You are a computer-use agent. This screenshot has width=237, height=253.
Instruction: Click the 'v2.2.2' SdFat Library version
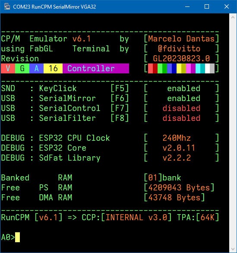pos(177,158)
